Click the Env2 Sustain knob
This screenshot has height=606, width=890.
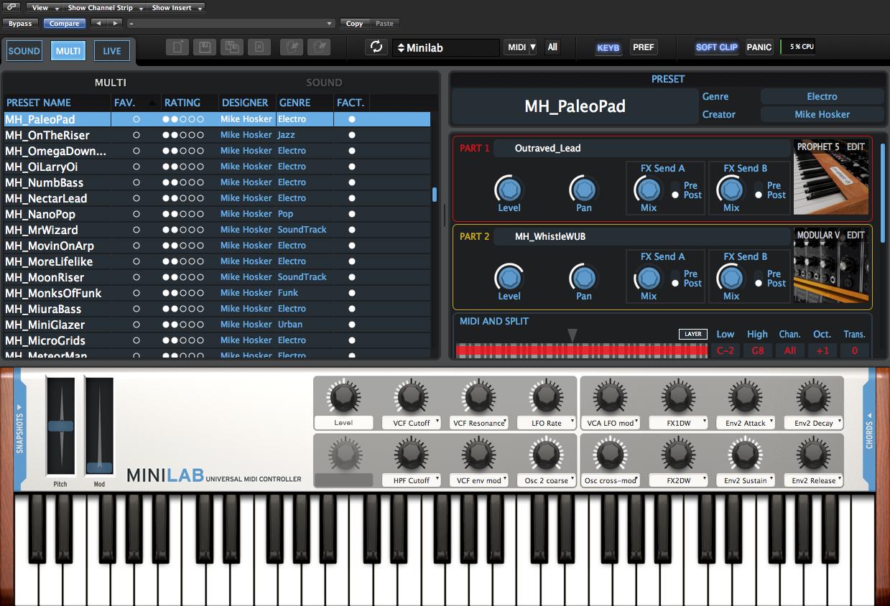click(x=745, y=453)
